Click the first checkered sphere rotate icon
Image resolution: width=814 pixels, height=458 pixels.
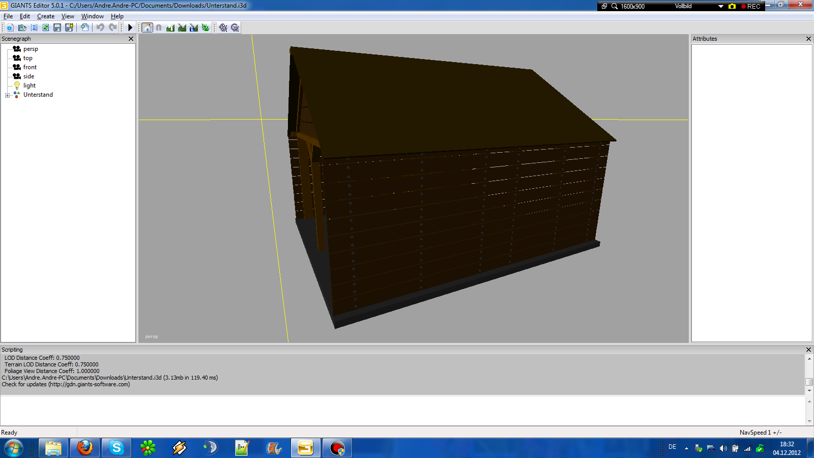pyautogui.click(x=223, y=27)
